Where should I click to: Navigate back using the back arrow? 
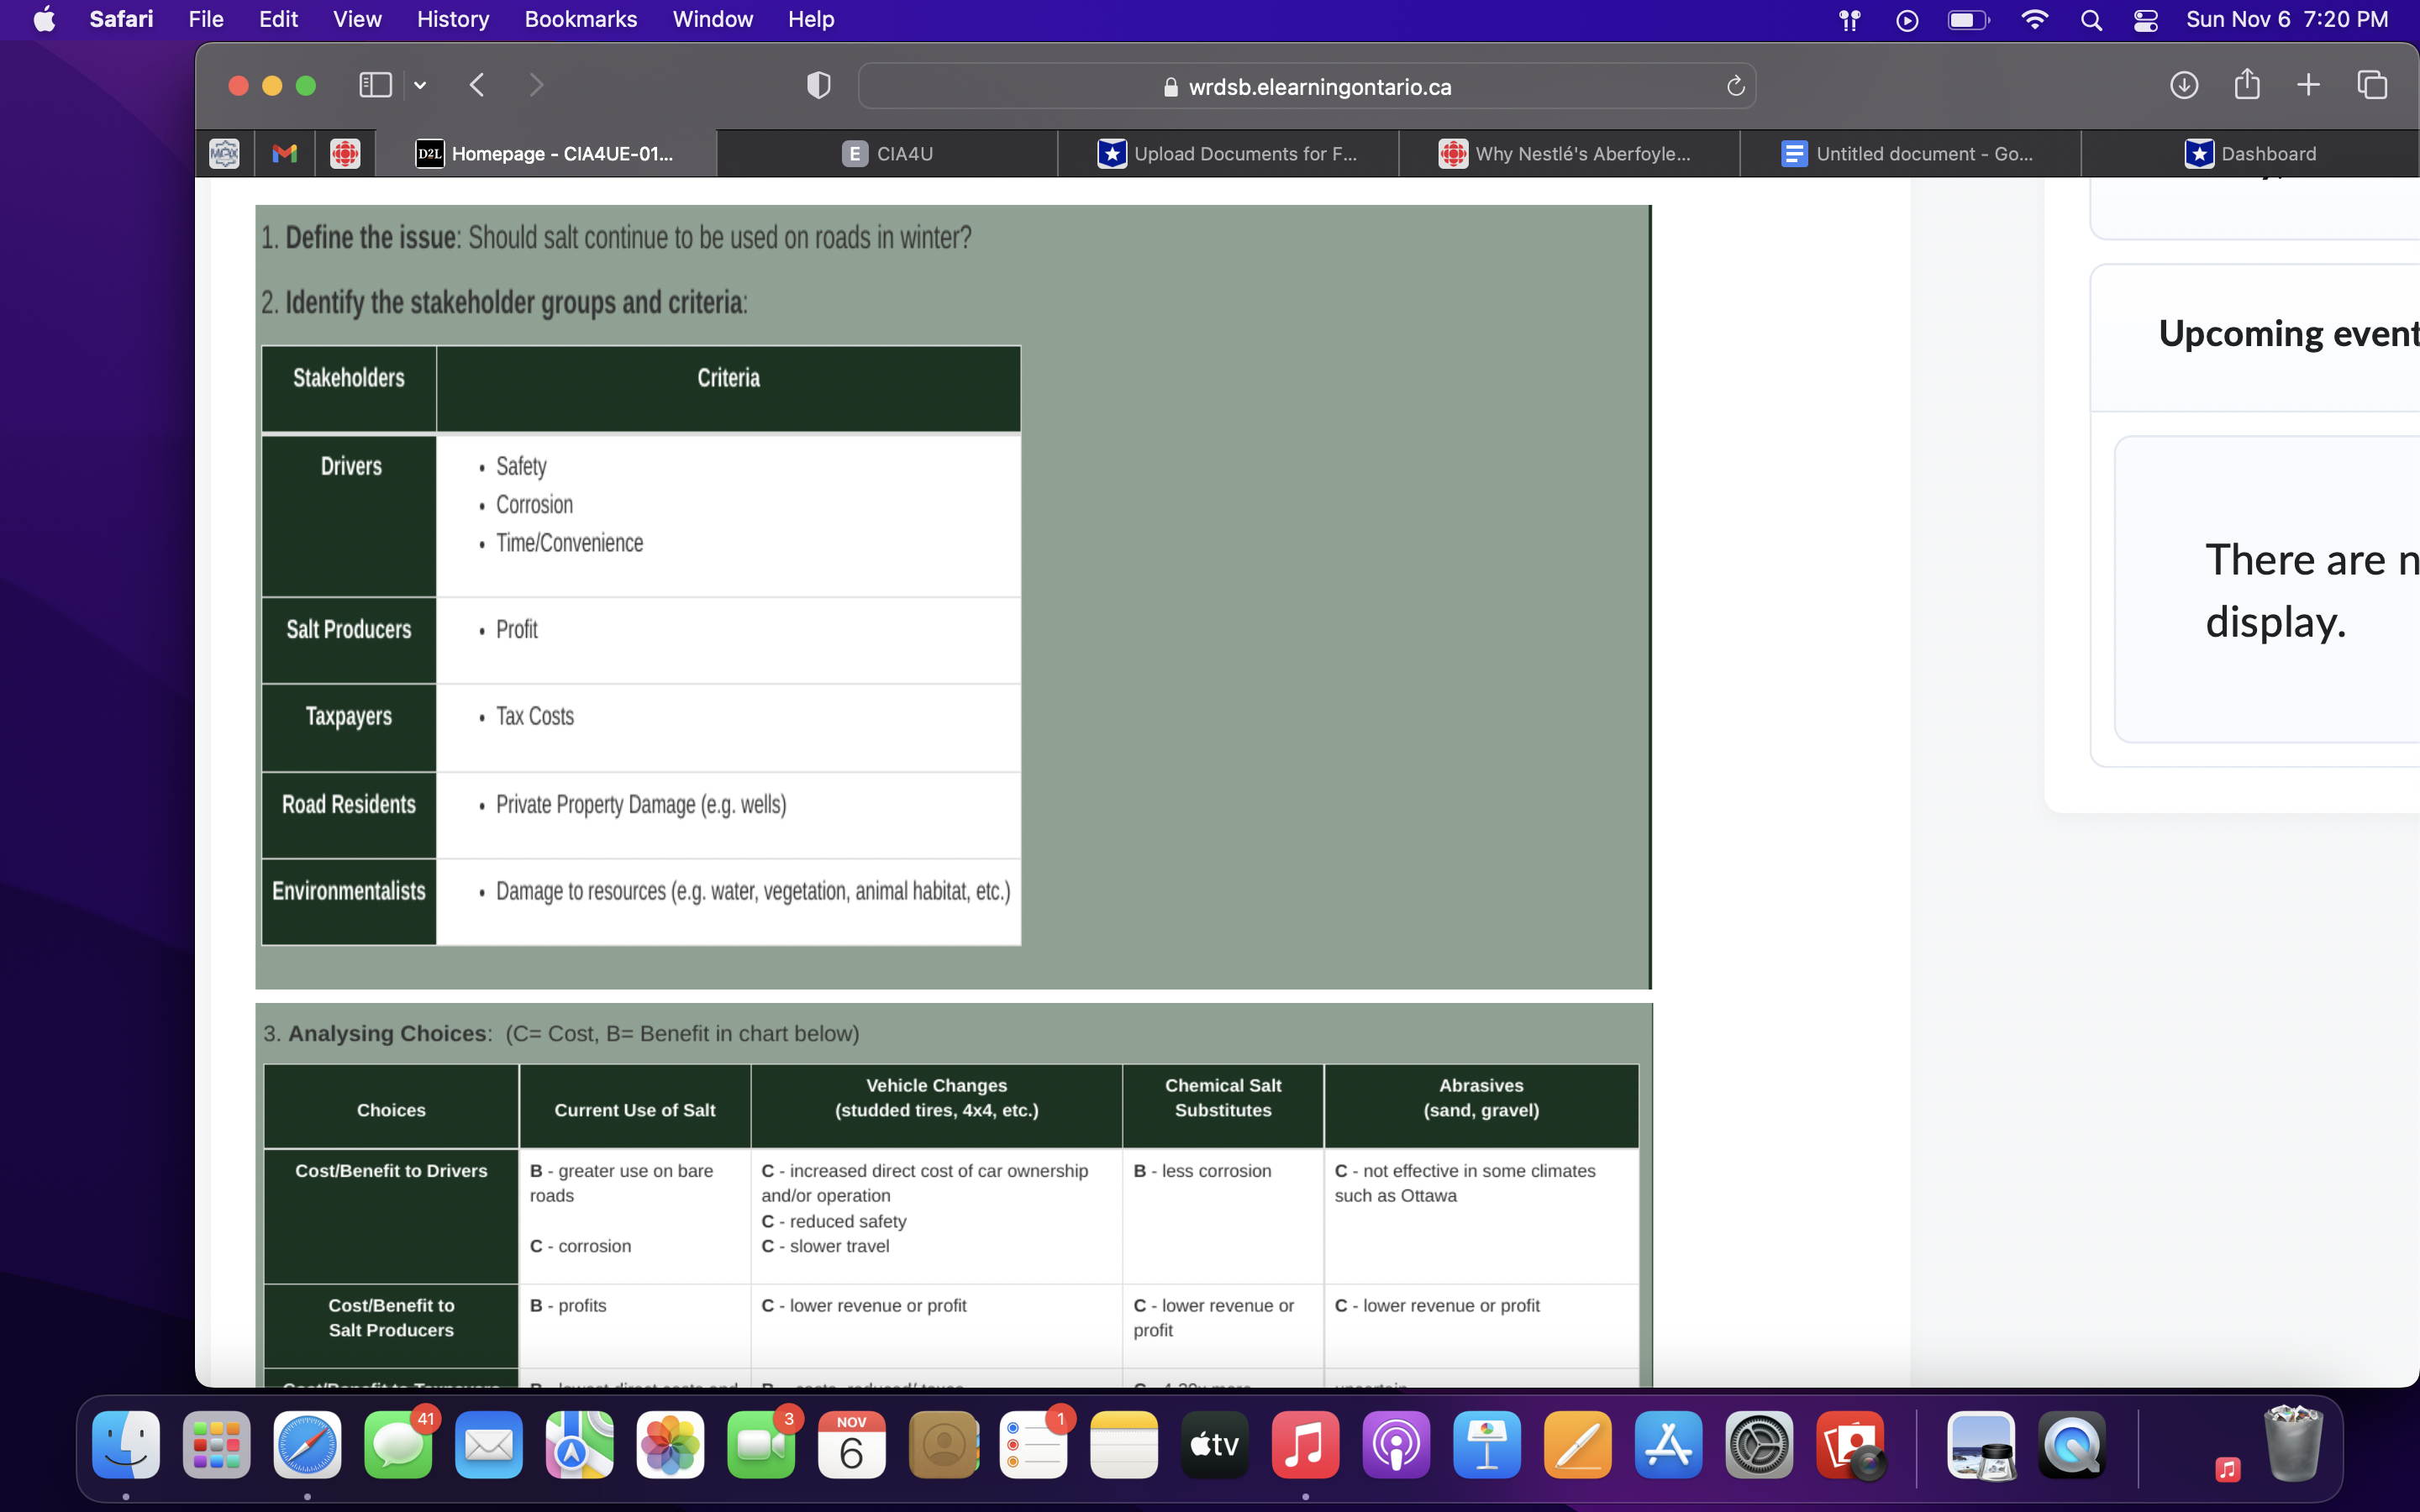coord(476,85)
